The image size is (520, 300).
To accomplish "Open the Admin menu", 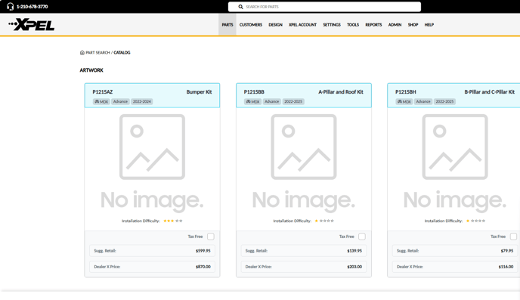I will click(395, 24).
